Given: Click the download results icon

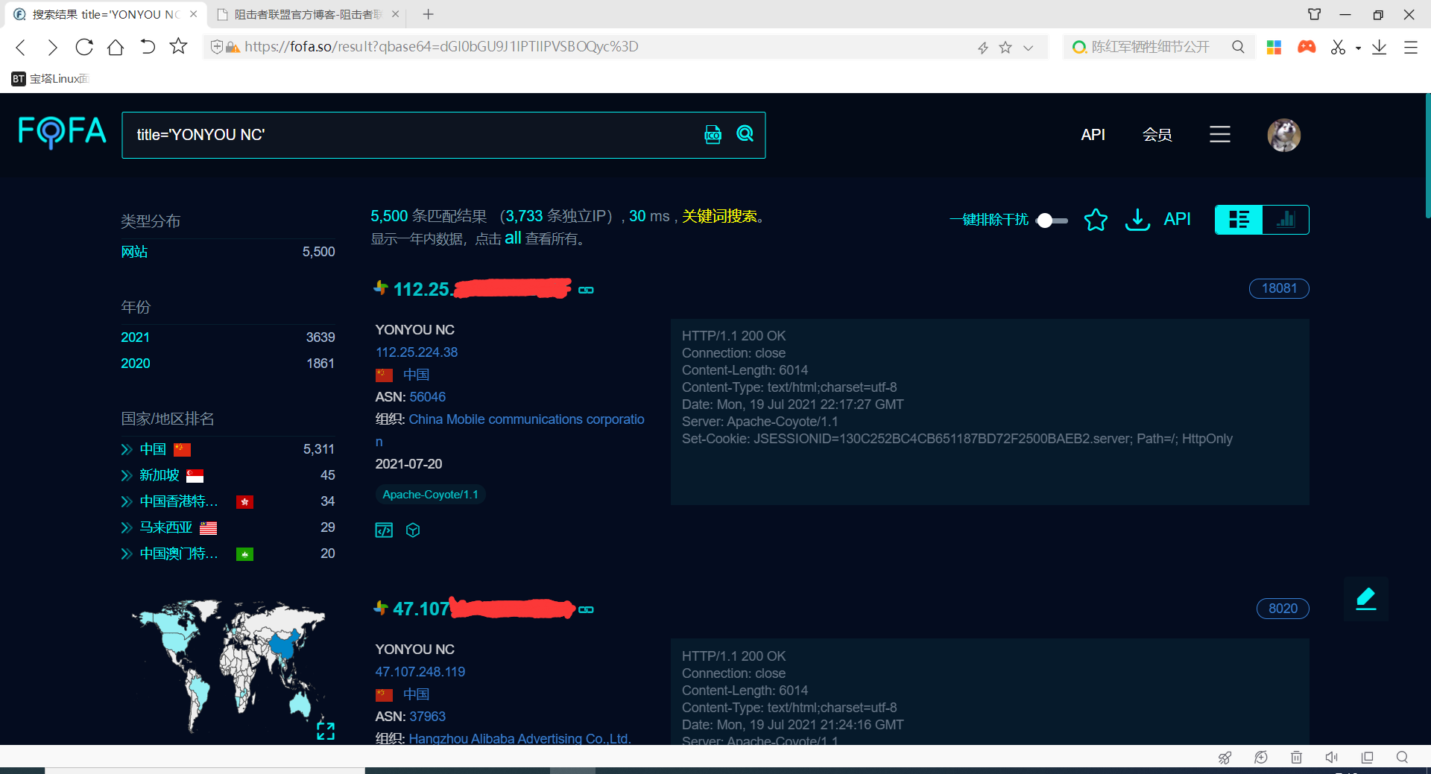Looking at the screenshot, I should 1137,220.
